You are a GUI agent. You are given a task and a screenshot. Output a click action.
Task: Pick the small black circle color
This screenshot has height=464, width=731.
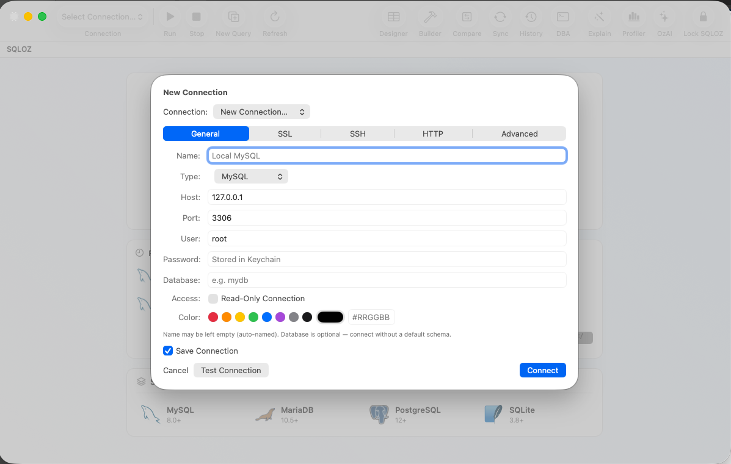pos(307,318)
